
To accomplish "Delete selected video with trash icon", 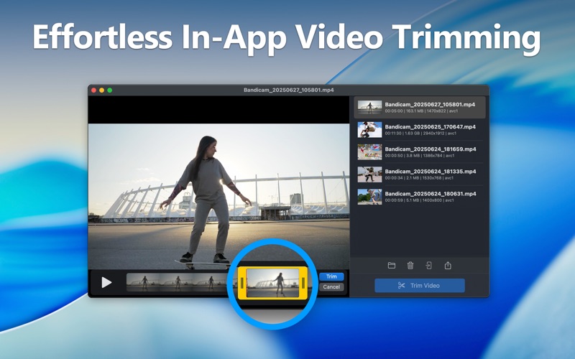I will pyautogui.click(x=410, y=265).
